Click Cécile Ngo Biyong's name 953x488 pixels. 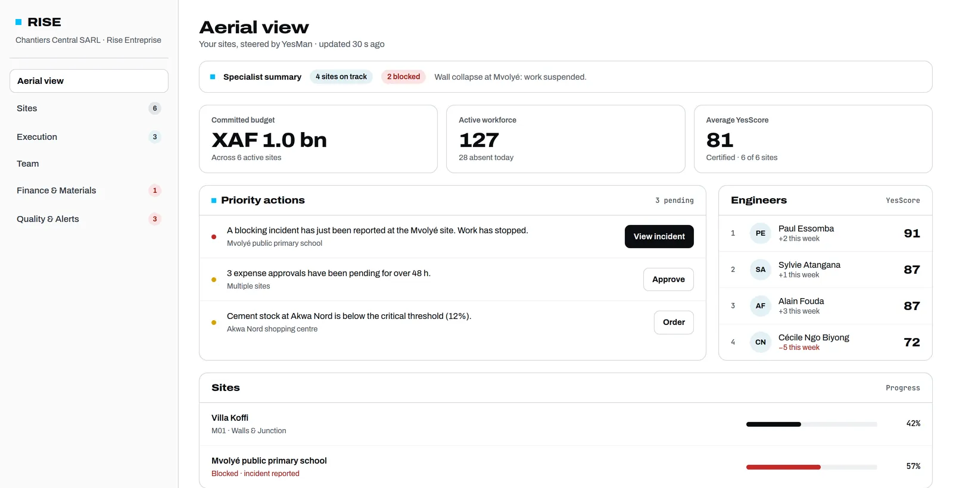point(814,337)
